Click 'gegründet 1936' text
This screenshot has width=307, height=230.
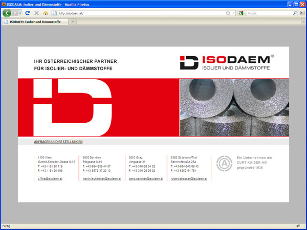[250, 168]
